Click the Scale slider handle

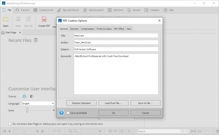pyautogui.click(x=27, y=110)
